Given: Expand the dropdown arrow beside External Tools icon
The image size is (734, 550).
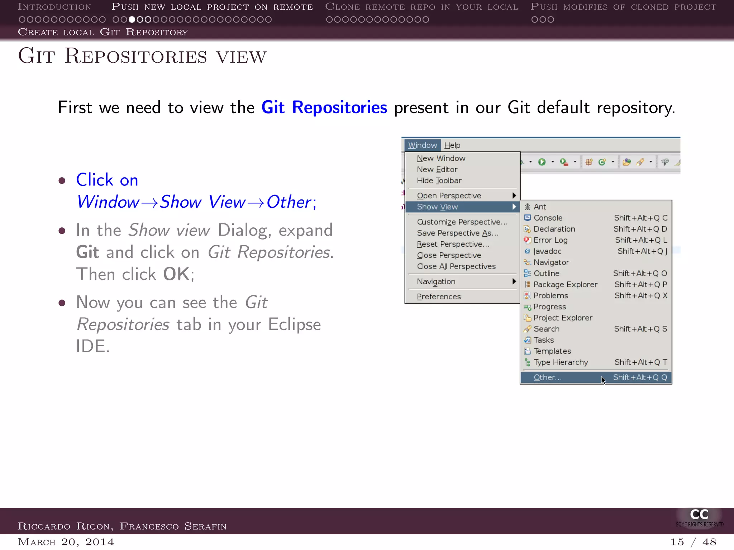Looking at the screenshot, I should [x=575, y=162].
